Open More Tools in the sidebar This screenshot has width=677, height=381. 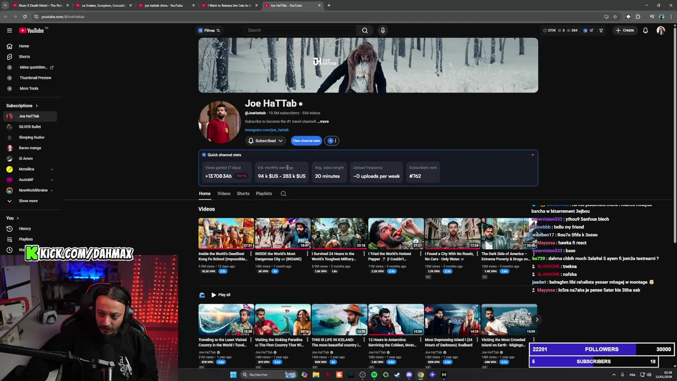[29, 88]
